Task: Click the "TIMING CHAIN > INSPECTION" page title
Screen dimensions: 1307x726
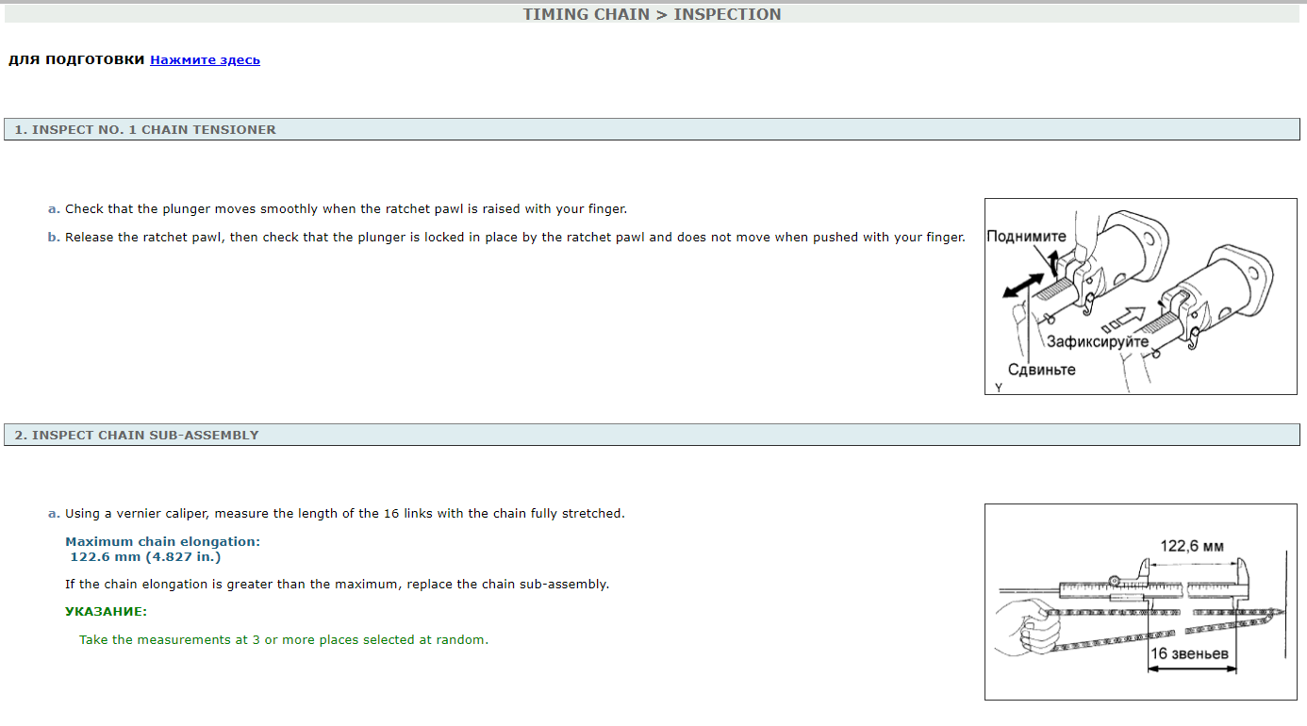Action: (x=652, y=14)
